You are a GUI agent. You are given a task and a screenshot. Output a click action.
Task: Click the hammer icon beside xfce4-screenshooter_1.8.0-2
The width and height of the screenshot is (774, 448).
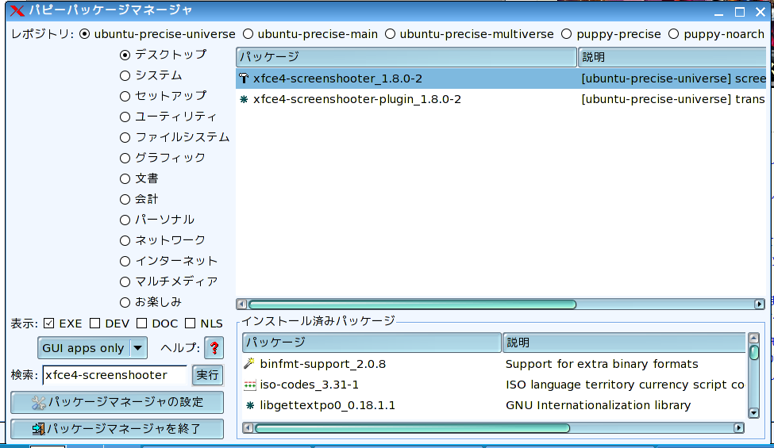coord(244,78)
